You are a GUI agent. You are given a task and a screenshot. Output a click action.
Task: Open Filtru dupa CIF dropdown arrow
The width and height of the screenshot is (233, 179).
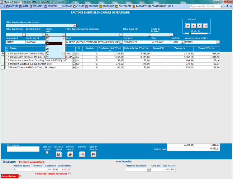click(x=149, y=35)
